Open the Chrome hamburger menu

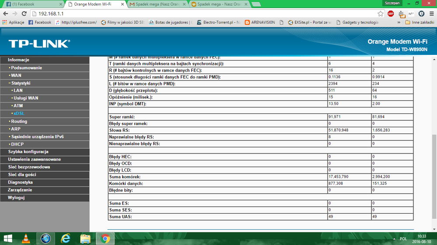431,14
